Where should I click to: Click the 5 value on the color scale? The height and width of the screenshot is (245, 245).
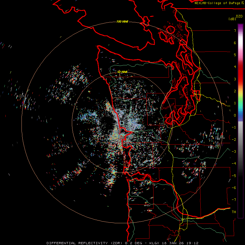[235, 55]
